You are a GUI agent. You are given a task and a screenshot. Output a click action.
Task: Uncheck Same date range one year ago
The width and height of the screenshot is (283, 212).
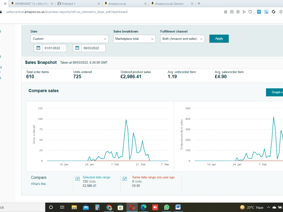(125, 179)
